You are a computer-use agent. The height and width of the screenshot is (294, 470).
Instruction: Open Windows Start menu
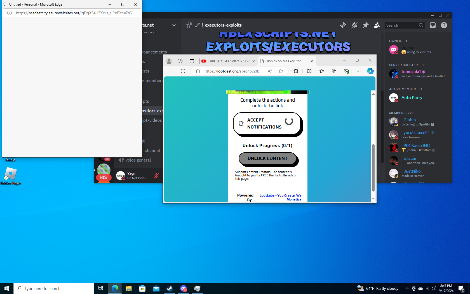[x=7, y=288]
